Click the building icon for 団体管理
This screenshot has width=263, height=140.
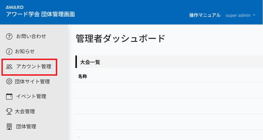point(9,126)
